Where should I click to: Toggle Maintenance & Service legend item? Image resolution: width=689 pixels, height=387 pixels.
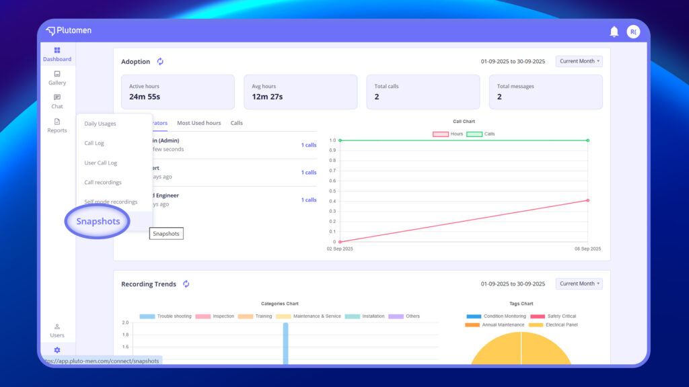click(308, 316)
